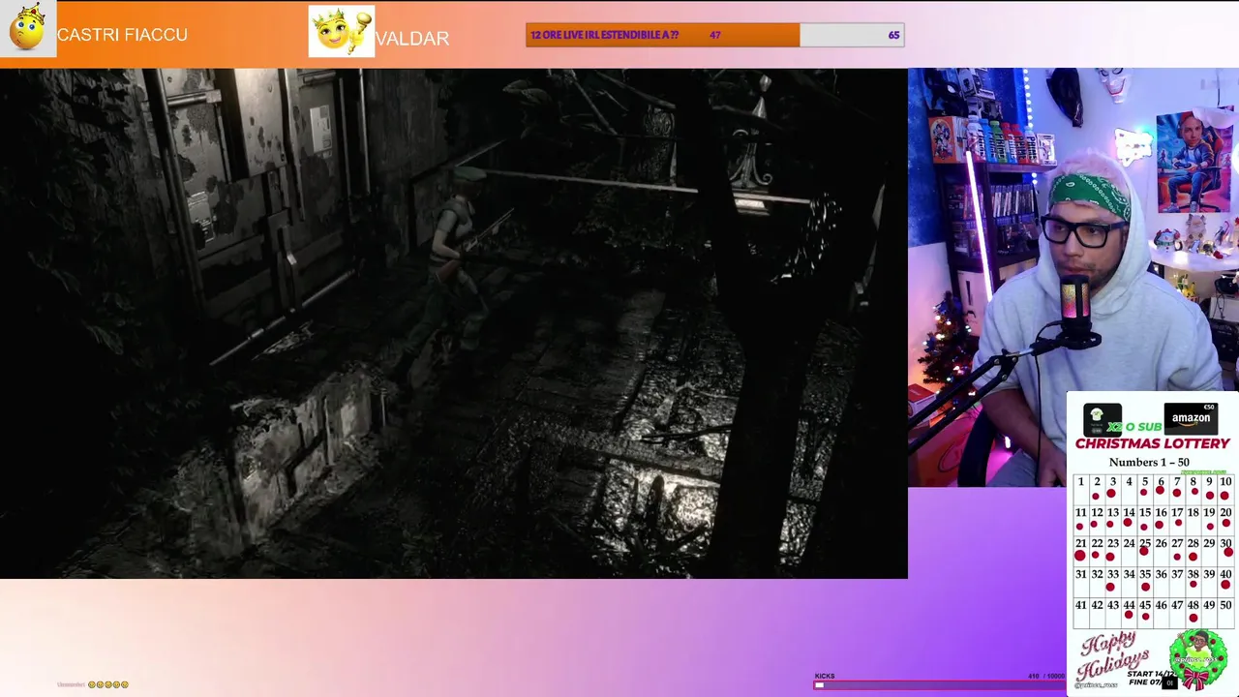Screen dimensions: 1239x697
Task: Click the CHRISTMAS LOTTERY title
Action: coord(1152,443)
